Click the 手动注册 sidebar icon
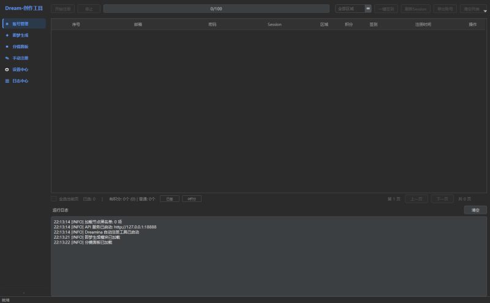This screenshot has height=303, width=490. coord(7,58)
